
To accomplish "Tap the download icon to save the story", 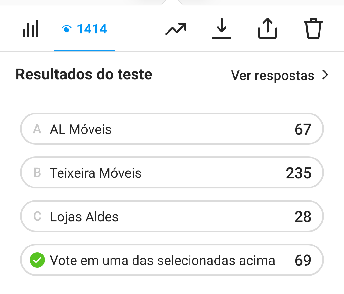I will click(x=222, y=28).
